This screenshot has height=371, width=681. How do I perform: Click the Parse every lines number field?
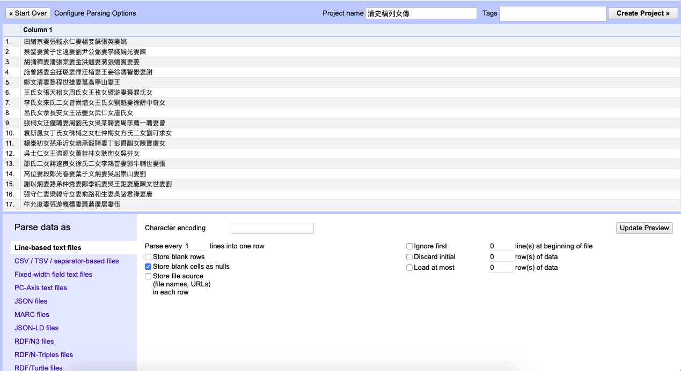point(195,246)
